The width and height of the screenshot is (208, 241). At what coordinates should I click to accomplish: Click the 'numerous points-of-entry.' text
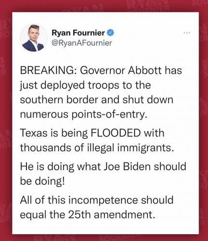pos(83,114)
